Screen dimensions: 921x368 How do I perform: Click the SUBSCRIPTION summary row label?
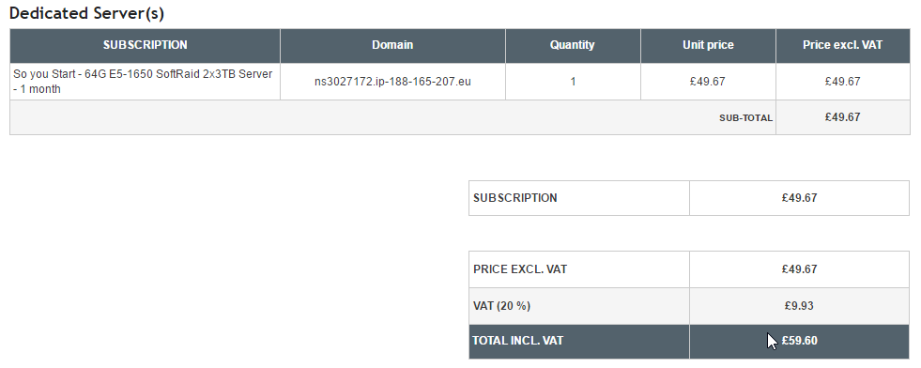515,198
